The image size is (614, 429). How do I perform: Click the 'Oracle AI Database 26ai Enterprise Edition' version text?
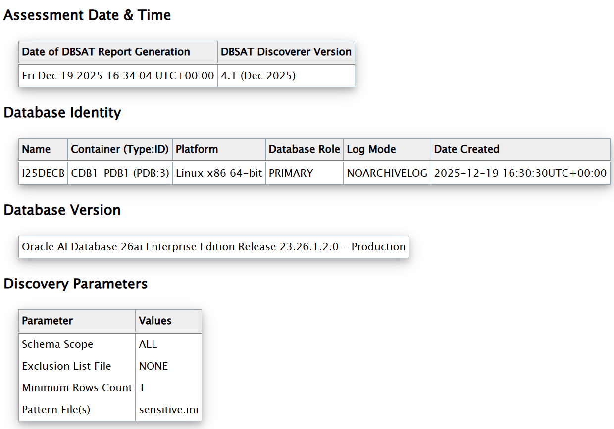[x=213, y=247]
